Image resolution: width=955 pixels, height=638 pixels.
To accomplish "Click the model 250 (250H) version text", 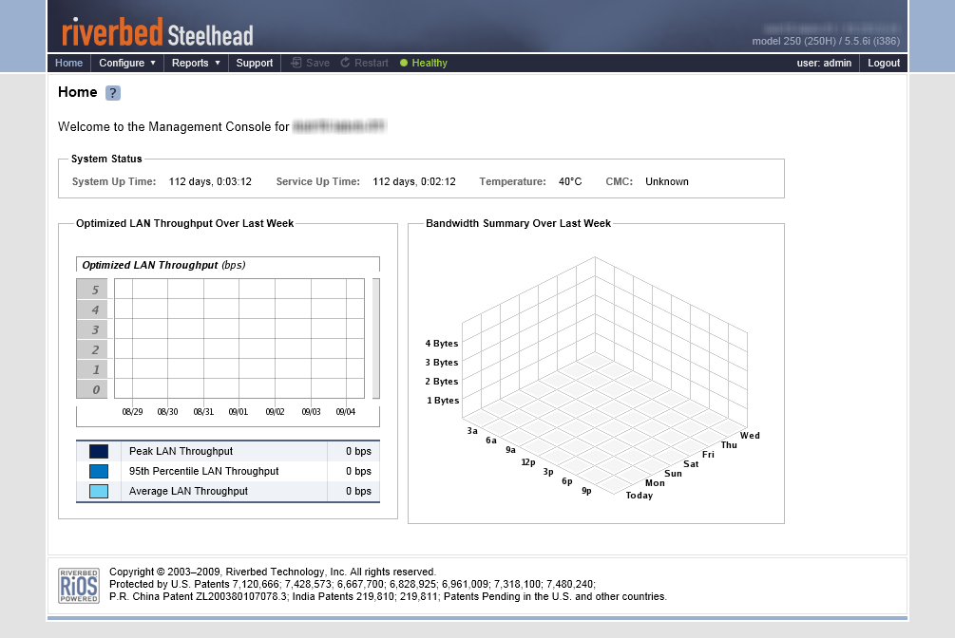I will tap(826, 41).
